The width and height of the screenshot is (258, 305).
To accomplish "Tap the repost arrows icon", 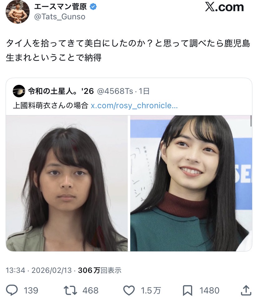I will coord(70,290).
